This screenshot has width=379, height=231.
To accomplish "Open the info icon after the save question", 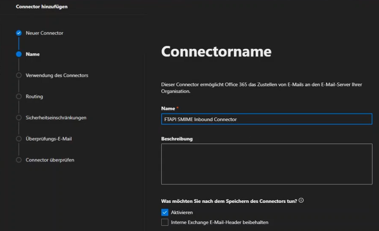I will pos(301,201).
